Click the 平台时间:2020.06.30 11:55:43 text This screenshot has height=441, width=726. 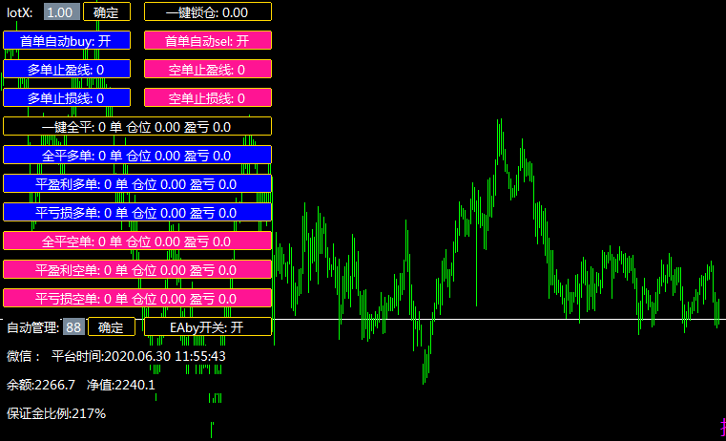(138, 356)
